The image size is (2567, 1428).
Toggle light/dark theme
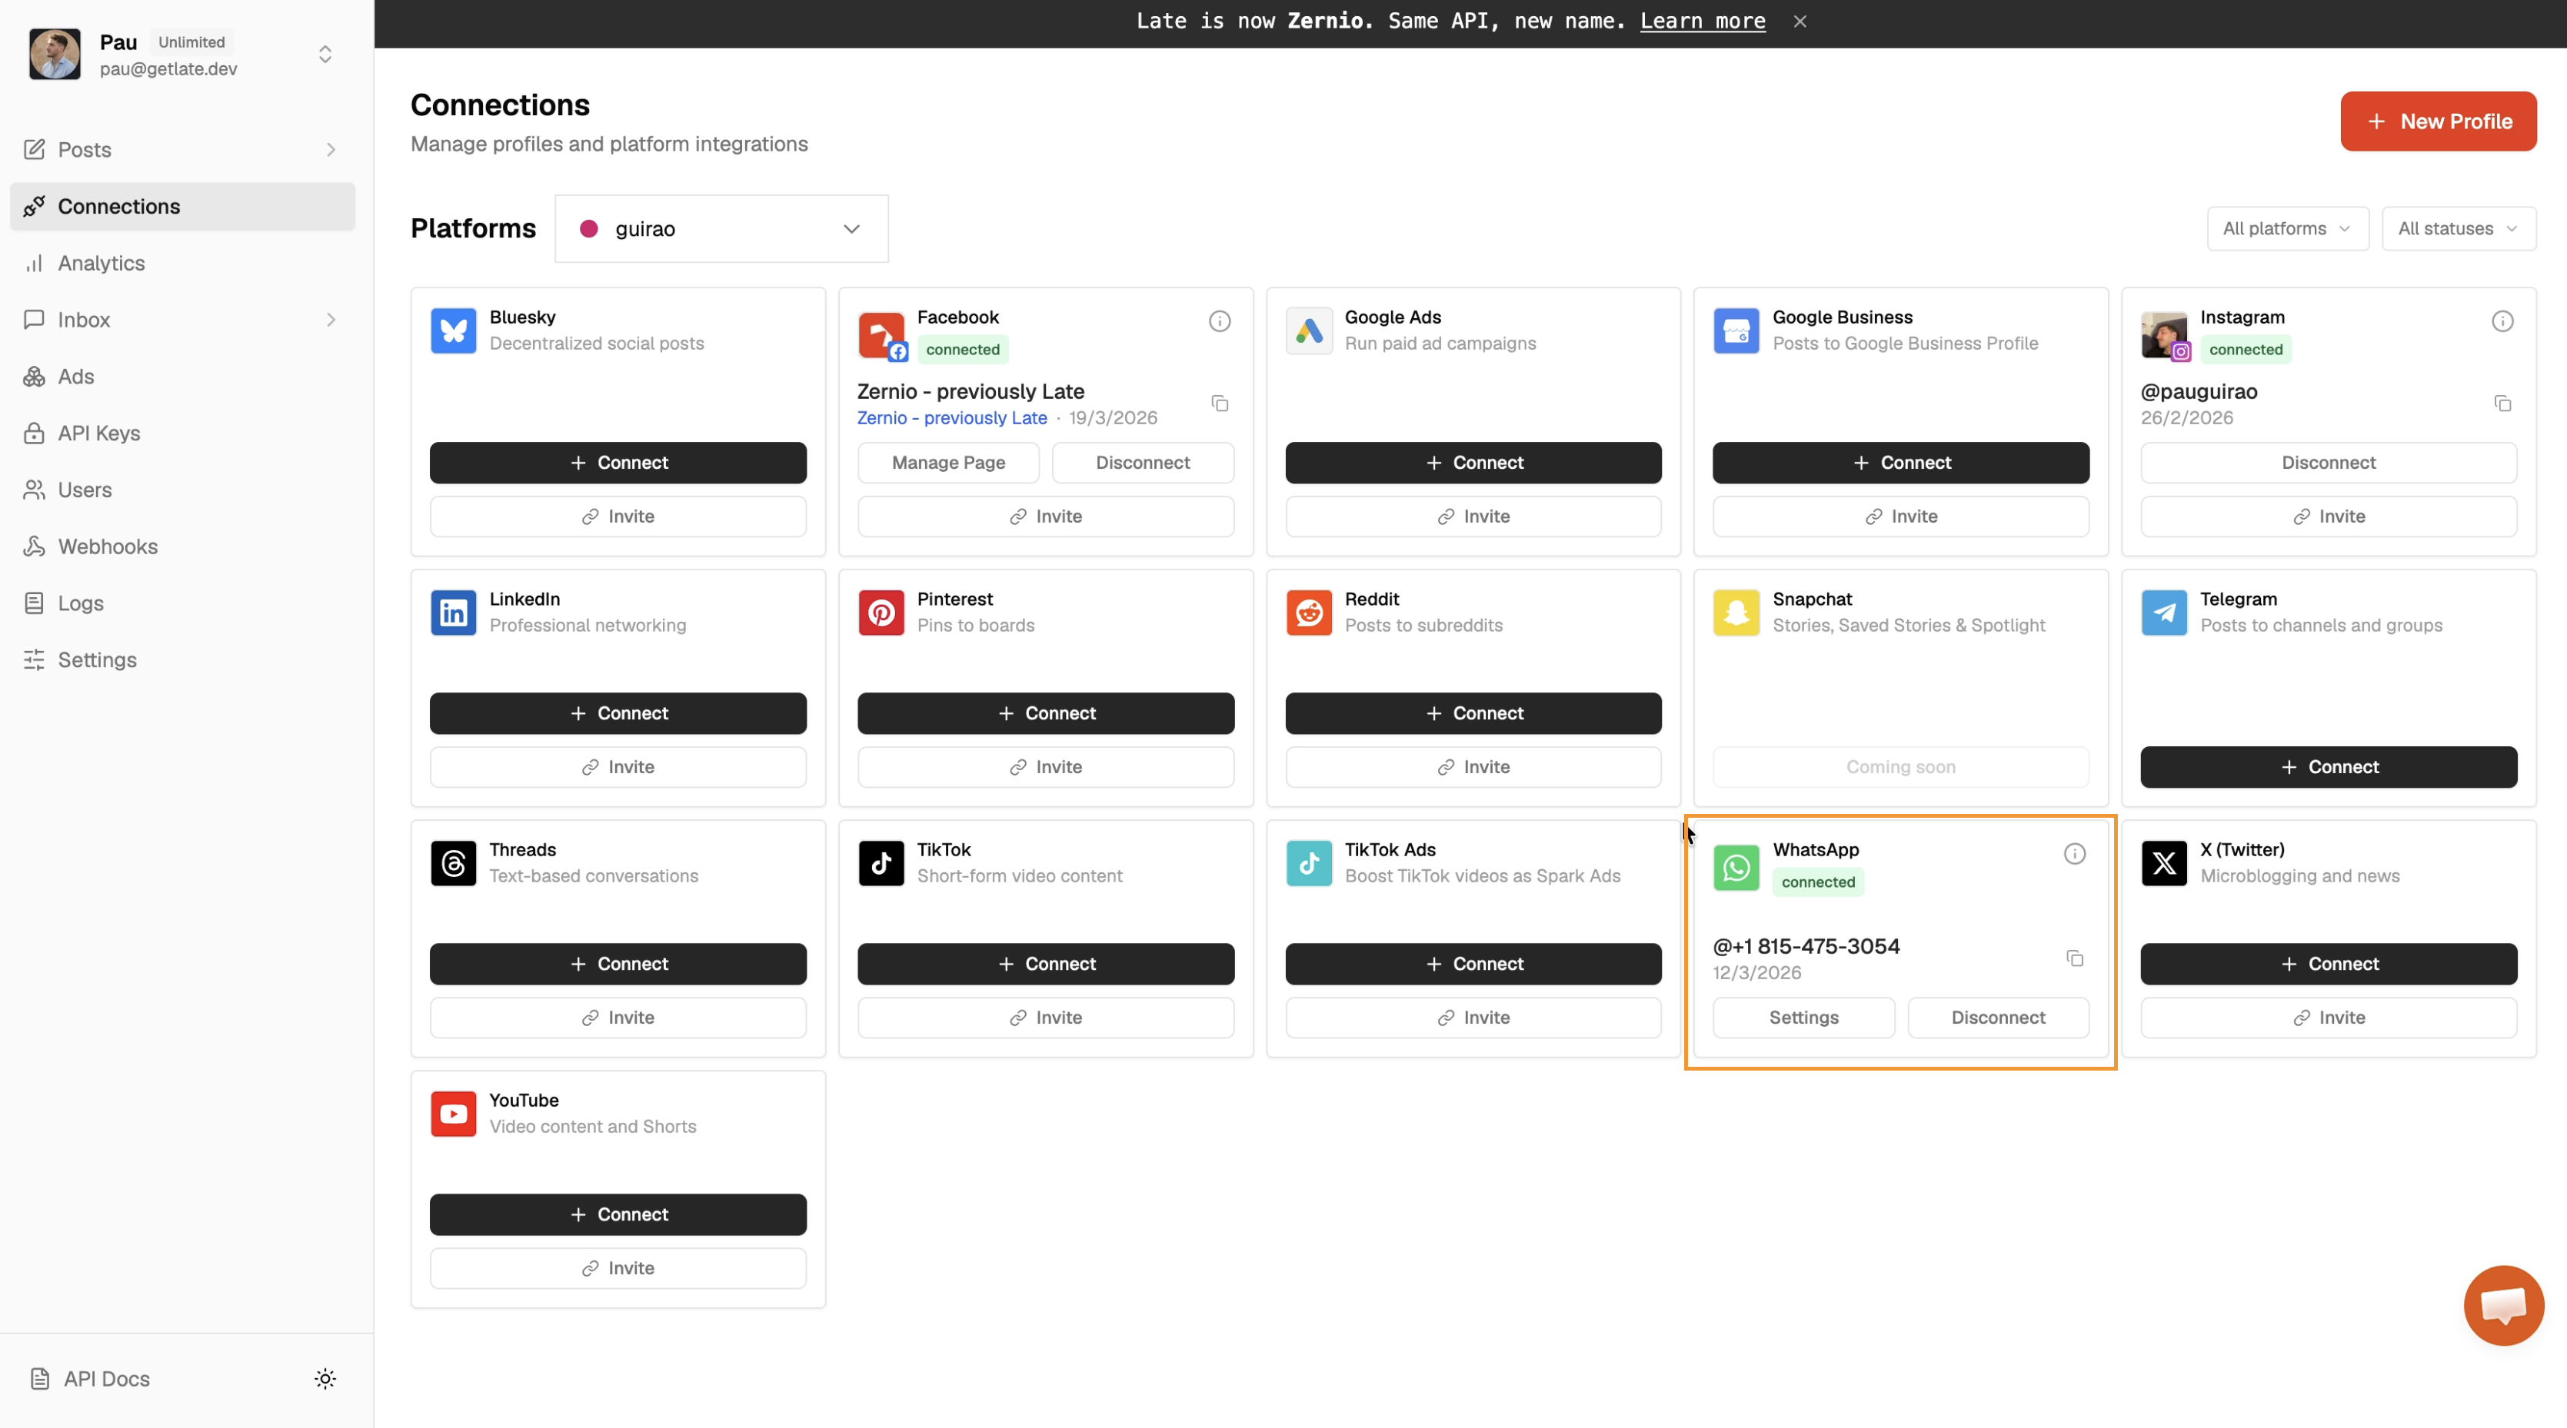pos(325,1378)
